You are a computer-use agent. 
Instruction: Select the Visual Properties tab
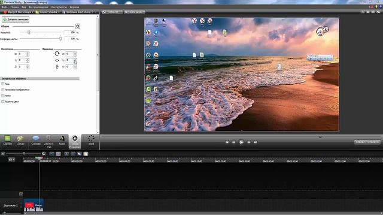click(75, 142)
